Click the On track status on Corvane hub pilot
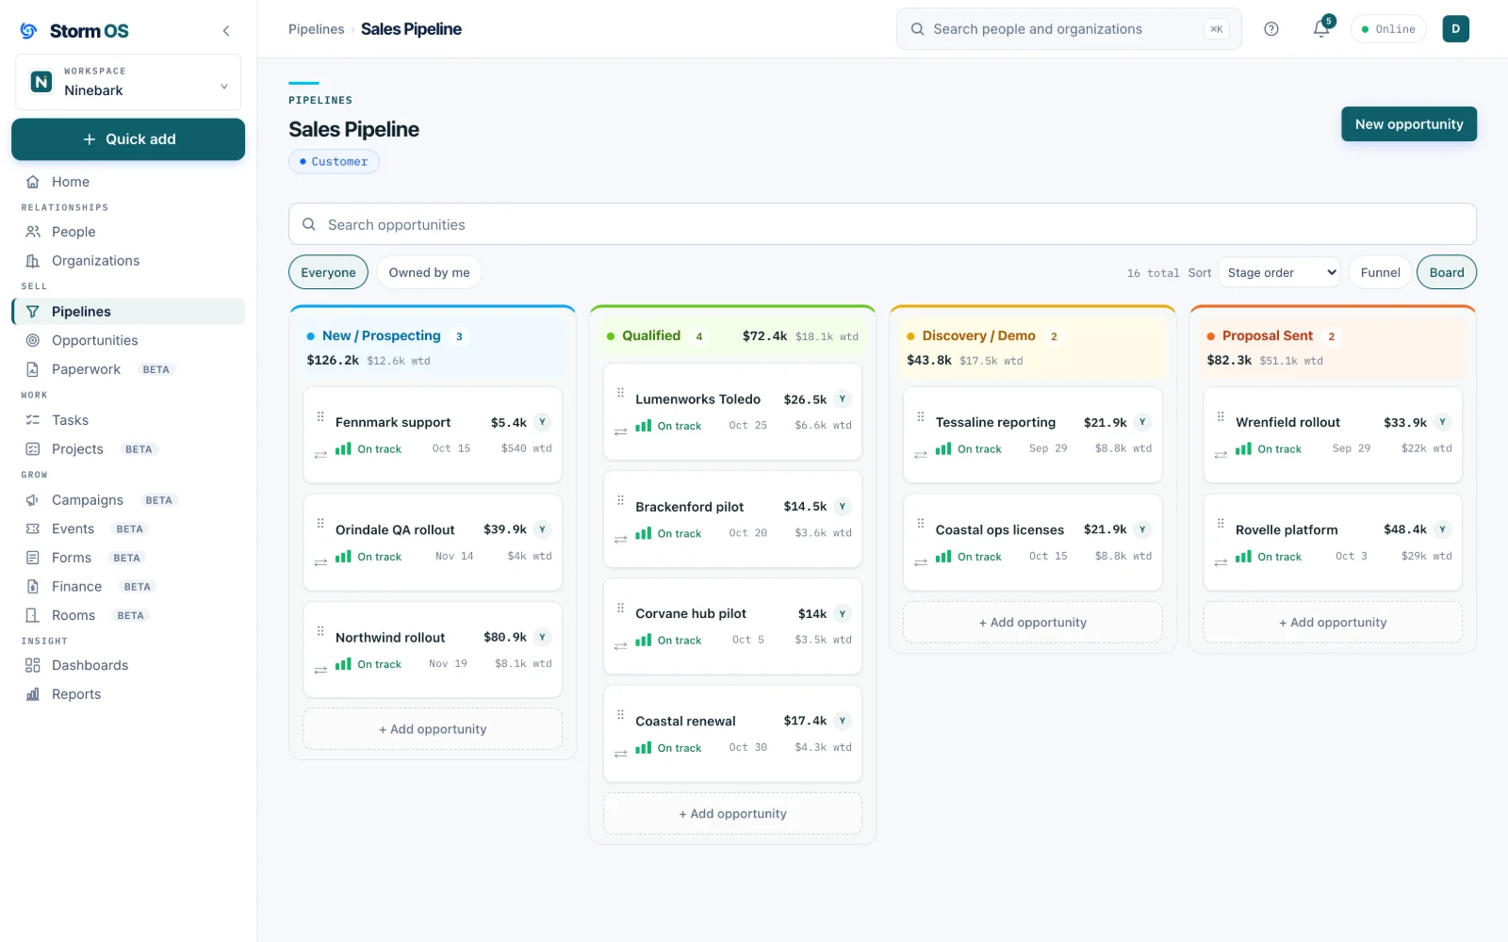Image resolution: width=1508 pixels, height=942 pixels. pos(669,641)
